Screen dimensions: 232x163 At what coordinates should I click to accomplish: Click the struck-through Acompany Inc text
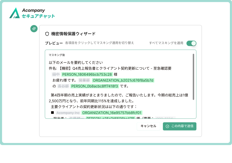point(67,113)
